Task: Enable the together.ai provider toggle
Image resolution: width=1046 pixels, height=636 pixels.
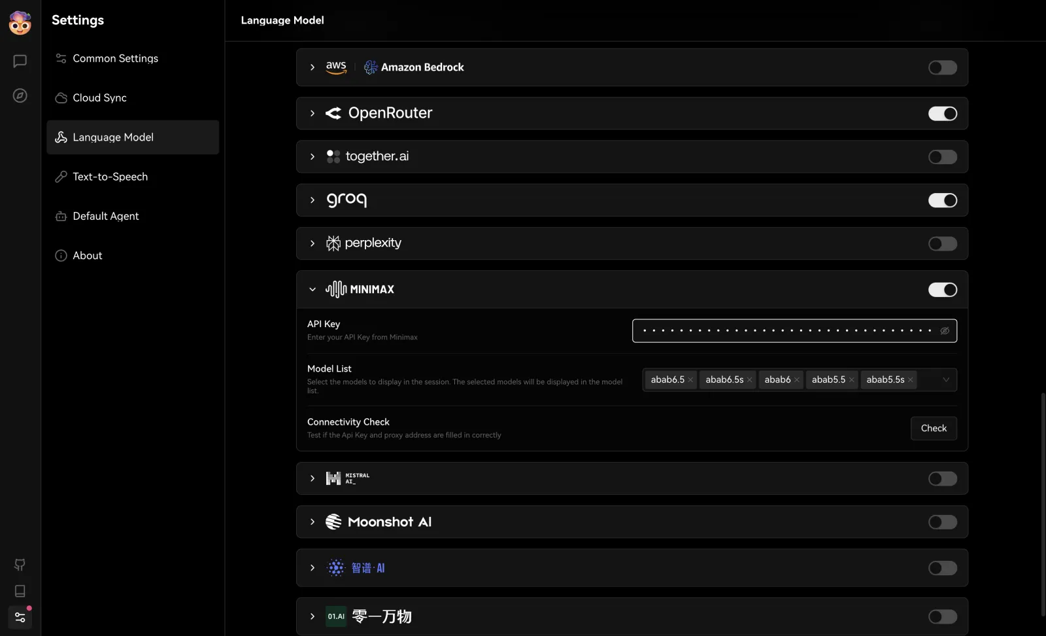Action: pyautogui.click(x=943, y=156)
